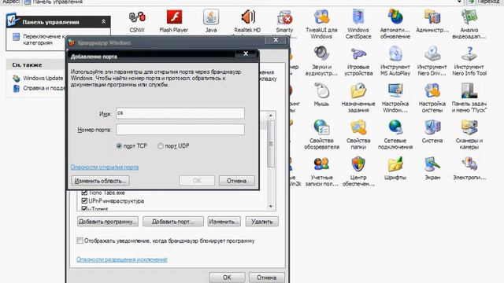
Task: Open the Свойства обозревателя icon
Action: [321, 127]
